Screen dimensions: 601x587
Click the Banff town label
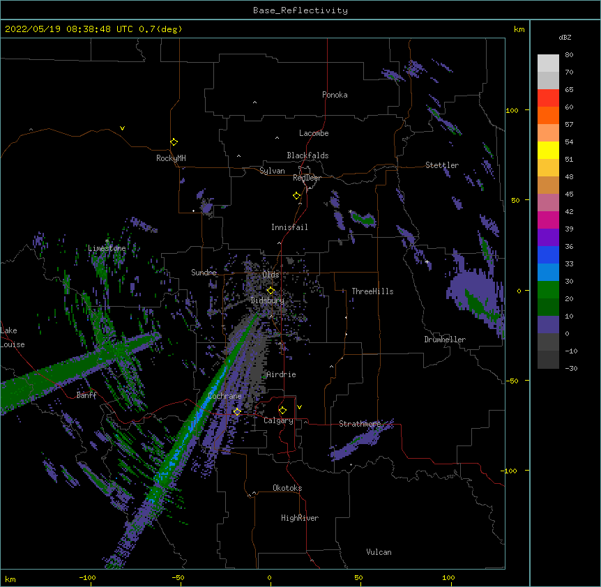click(x=86, y=395)
